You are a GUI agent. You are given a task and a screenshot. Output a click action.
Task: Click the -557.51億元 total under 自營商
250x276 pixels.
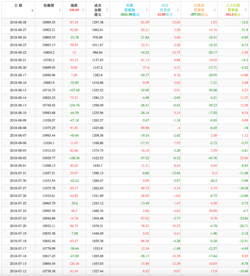199,14
